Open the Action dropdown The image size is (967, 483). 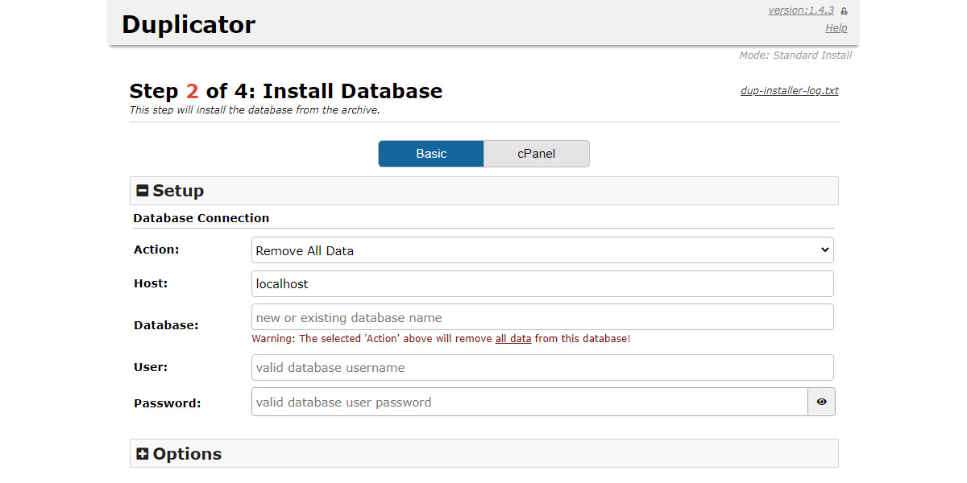coord(542,250)
